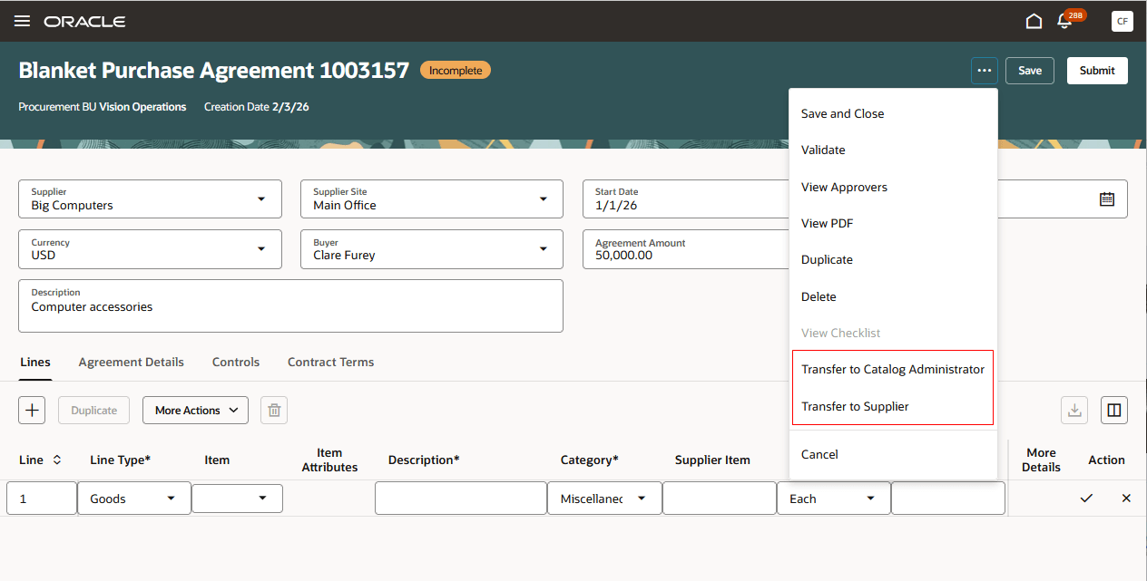Confirm line edit with the checkmark icon
This screenshot has height=581, width=1147.
click(x=1086, y=498)
